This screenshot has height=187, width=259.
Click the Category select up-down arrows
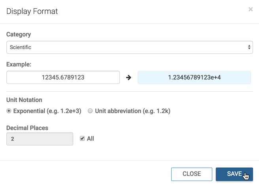(249, 47)
